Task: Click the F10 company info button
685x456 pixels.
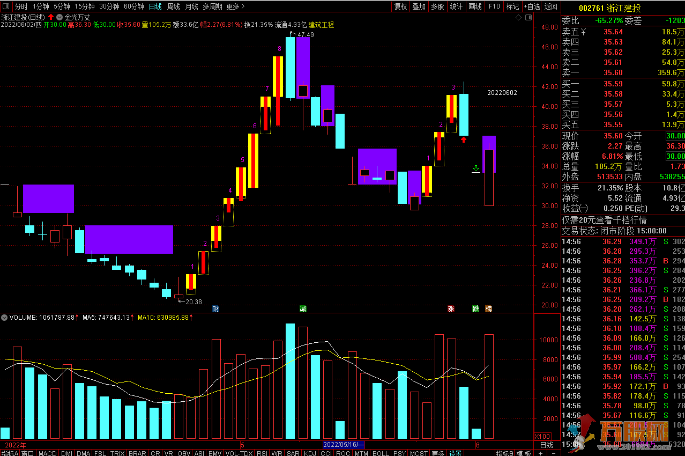Action: tap(494, 6)
